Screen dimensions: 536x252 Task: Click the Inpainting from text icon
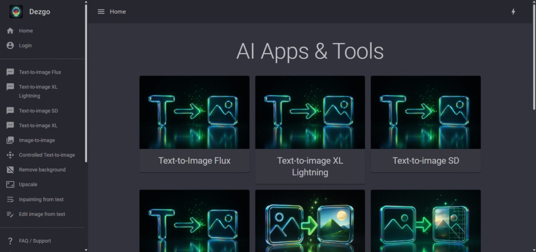(10, 199)
